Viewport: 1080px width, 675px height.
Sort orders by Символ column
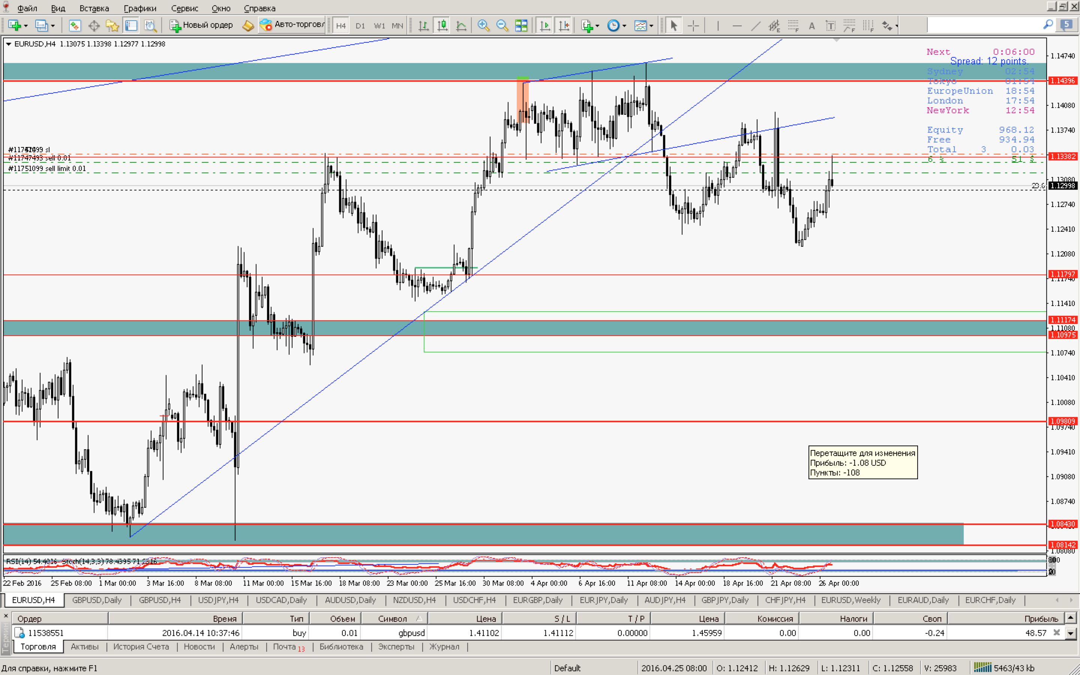(x=394, y=618)
